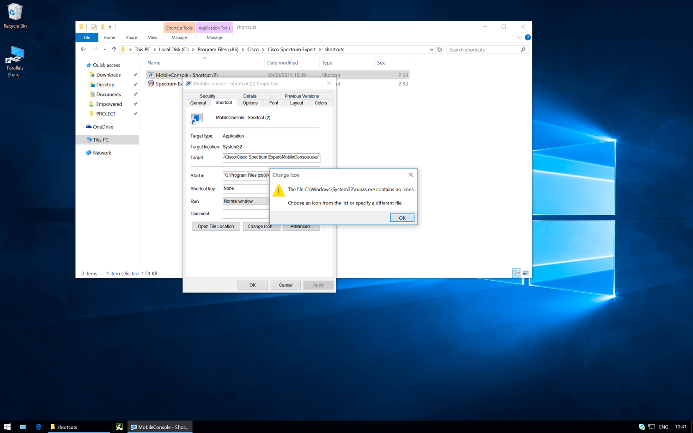Click the Up one level arrow

pos(114,49)
